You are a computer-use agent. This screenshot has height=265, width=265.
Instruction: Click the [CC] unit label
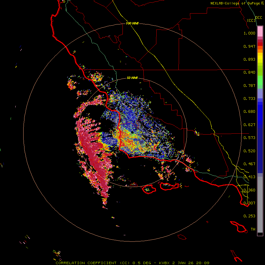click(251, 20)
